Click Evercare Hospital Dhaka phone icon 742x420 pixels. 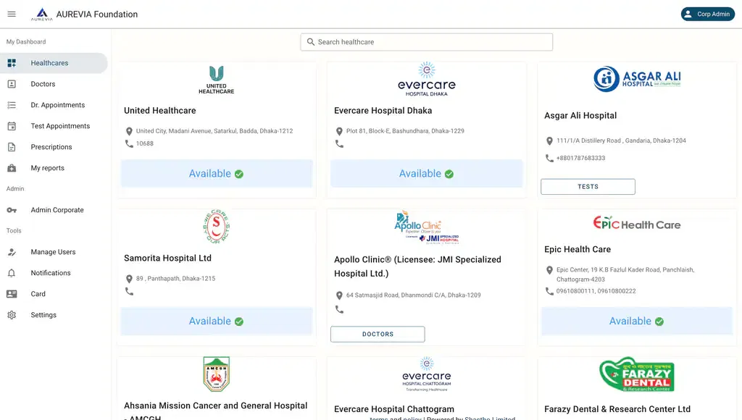(x=339, y=144)
